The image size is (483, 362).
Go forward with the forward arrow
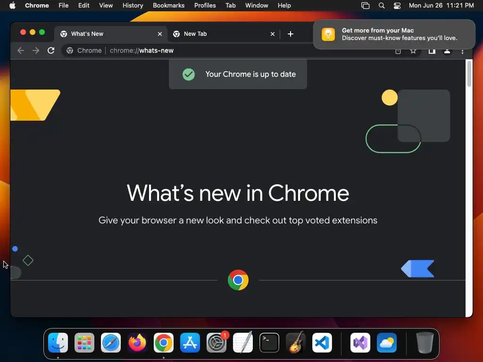point(36,50)
